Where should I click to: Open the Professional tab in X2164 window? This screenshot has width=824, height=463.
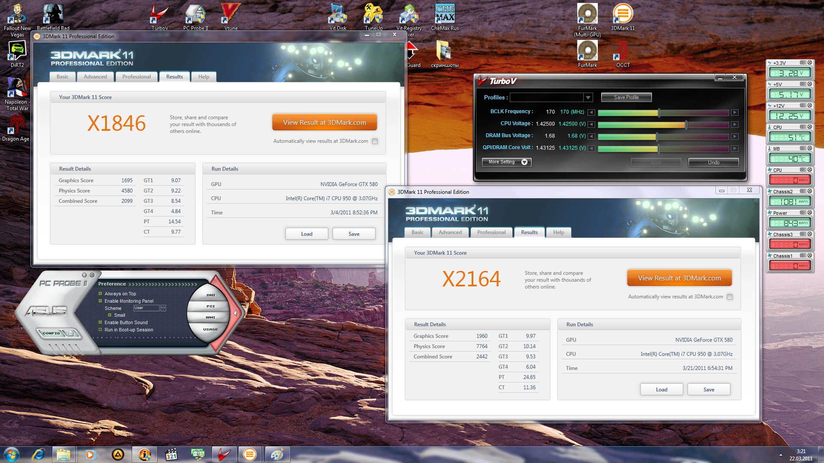point(491,232)
